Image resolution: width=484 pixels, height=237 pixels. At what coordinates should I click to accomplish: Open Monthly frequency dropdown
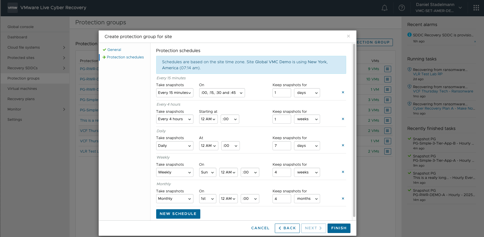pyautogui.click(x=175, y=199)
